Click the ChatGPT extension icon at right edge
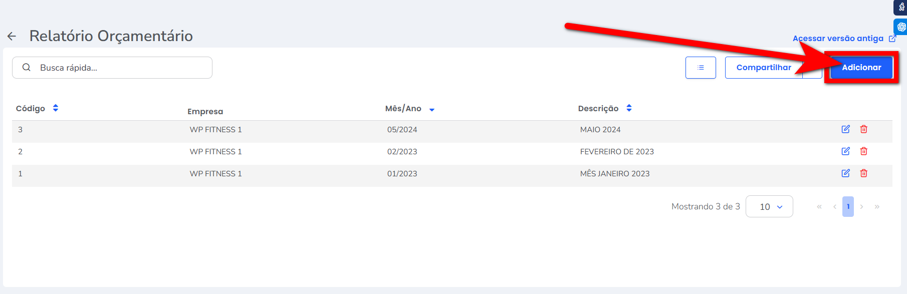The width and height of the screenshot is (907, 294). pos(901,27)
